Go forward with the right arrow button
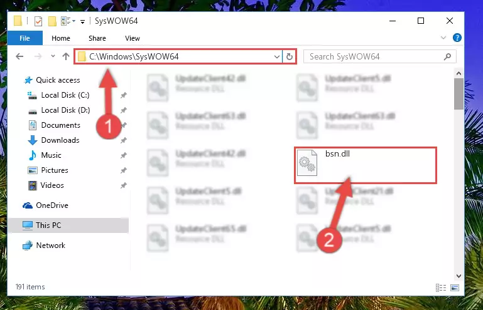Viewport: 483px width, 310px height. pyautogui.click(x=38, y=56)
